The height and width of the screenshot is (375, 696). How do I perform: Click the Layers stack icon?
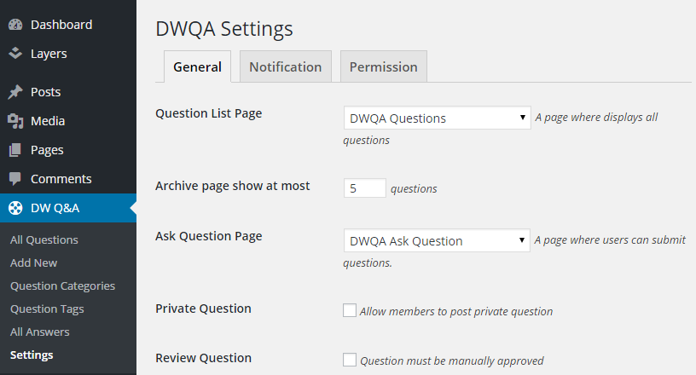tap(15, 54)
